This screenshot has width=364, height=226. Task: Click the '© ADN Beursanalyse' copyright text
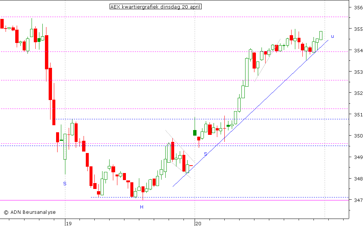point(30,212)
